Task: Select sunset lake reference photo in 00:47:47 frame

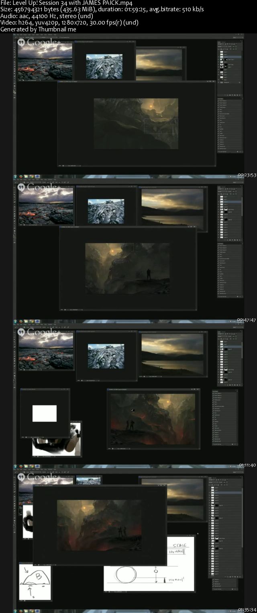Action: pos(173,207)
